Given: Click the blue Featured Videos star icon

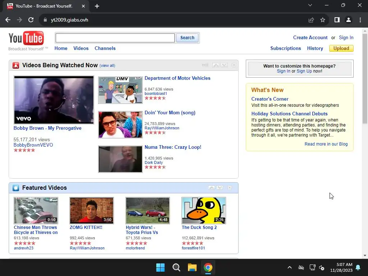Looking at the screenshot, I should pyautogui.click(x=16, y=188).
